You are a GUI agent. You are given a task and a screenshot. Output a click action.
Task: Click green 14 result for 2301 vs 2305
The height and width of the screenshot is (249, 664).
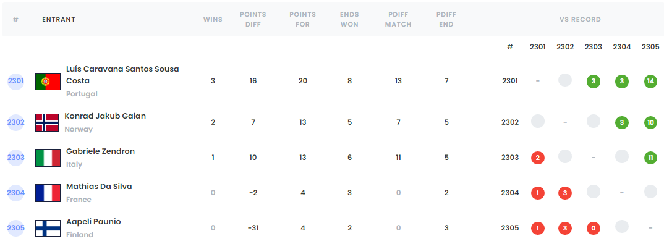pyautogui.click(x=650, y=81)
